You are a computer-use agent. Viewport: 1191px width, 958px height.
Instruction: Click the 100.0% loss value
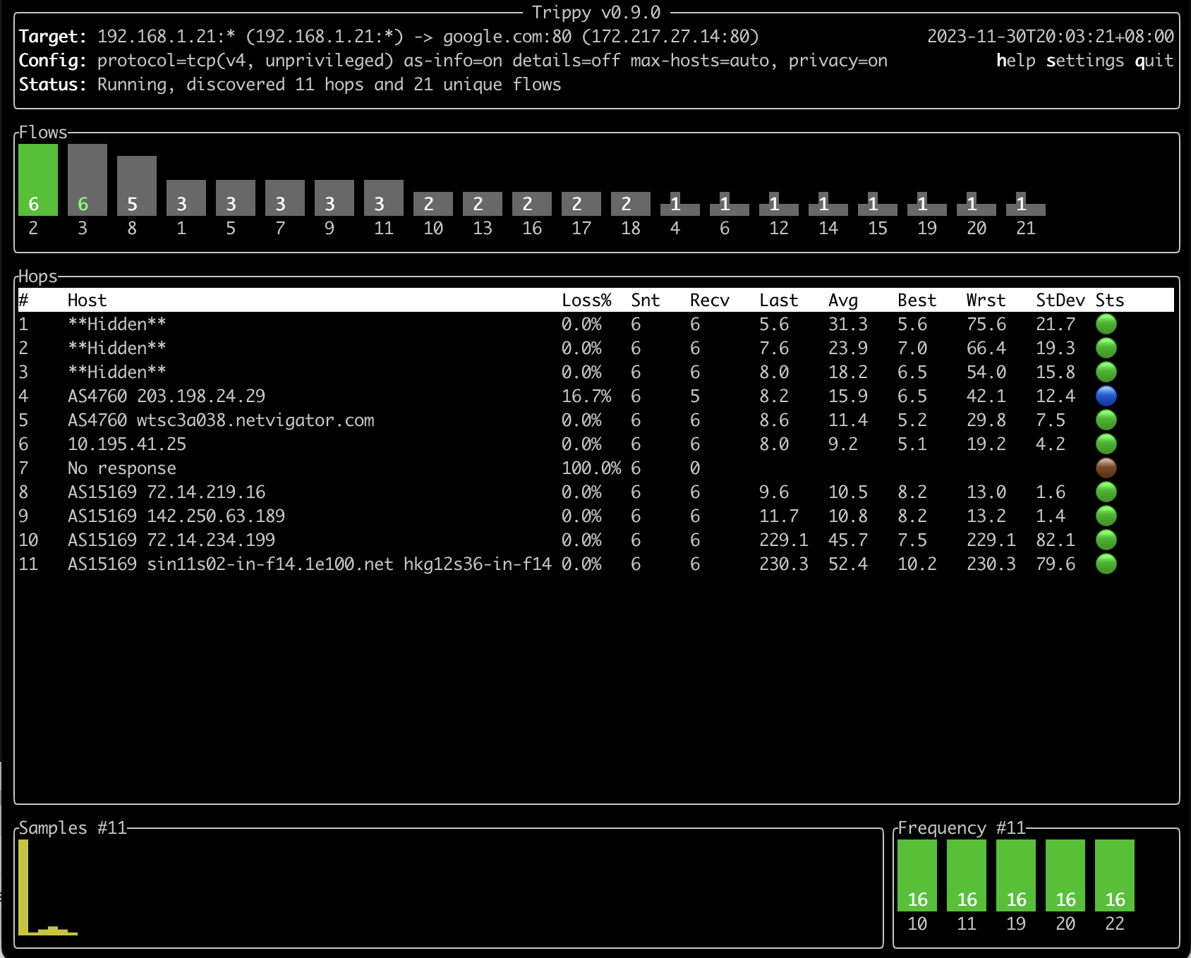tap(591, 468)
